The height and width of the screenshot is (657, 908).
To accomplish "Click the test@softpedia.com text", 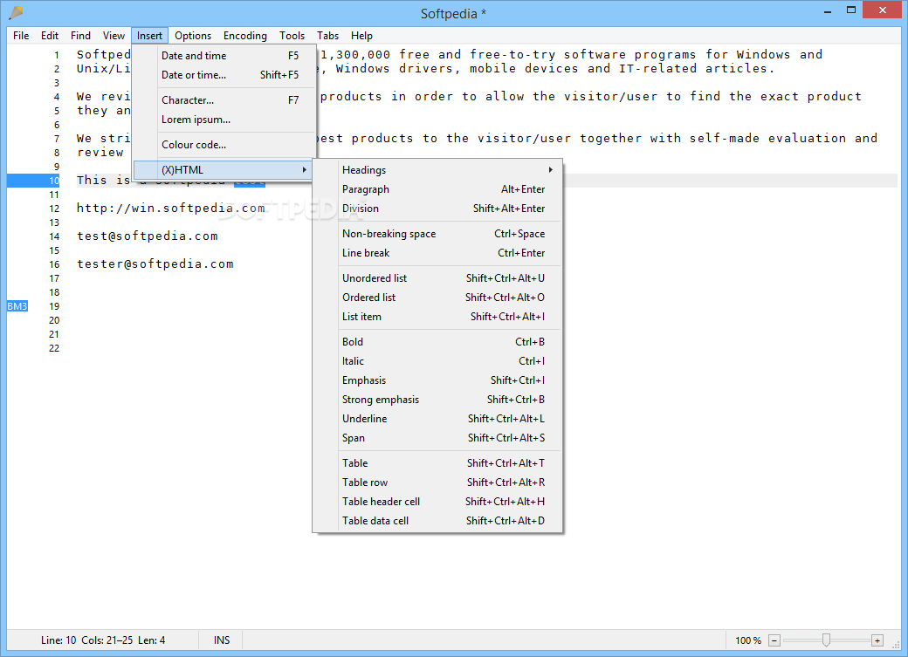I will (x=148, y=236).
